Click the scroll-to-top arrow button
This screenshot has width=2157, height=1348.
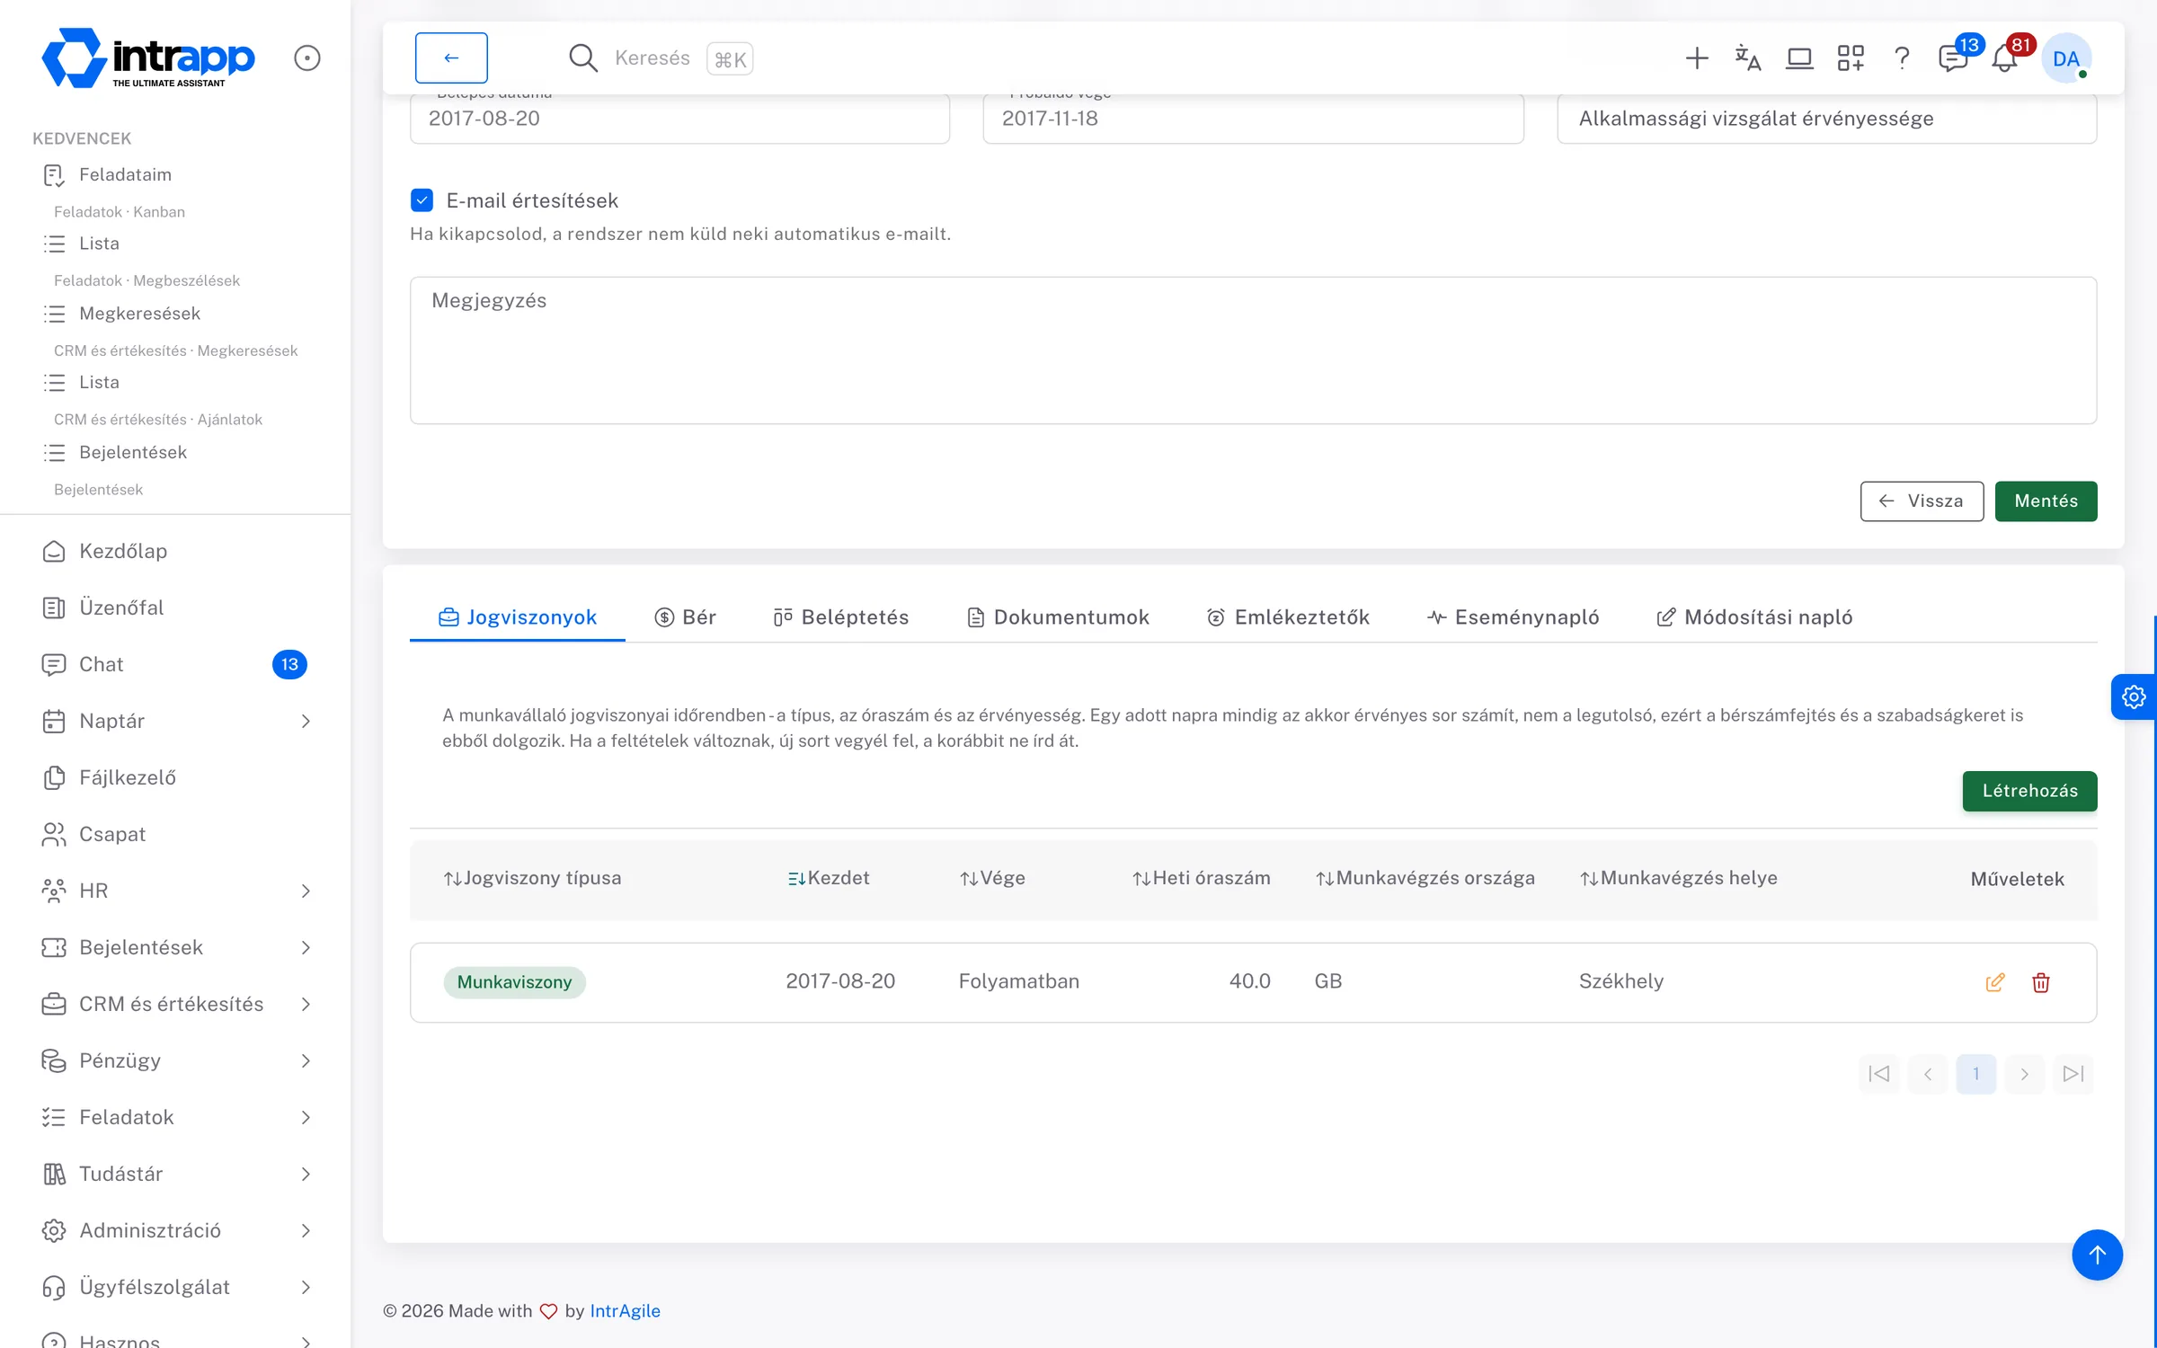[2097, 1255]
